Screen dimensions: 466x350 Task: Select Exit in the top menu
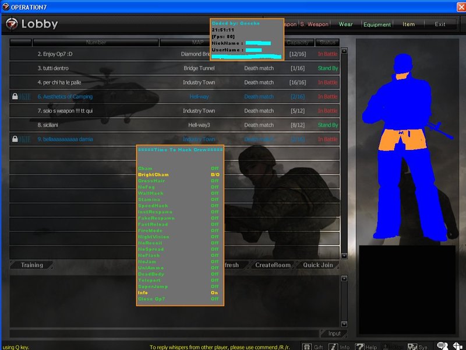point(440,24)
